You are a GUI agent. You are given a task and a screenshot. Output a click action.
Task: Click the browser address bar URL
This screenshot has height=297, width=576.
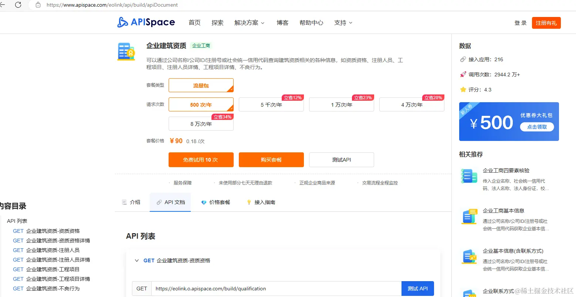pos(112,5)
